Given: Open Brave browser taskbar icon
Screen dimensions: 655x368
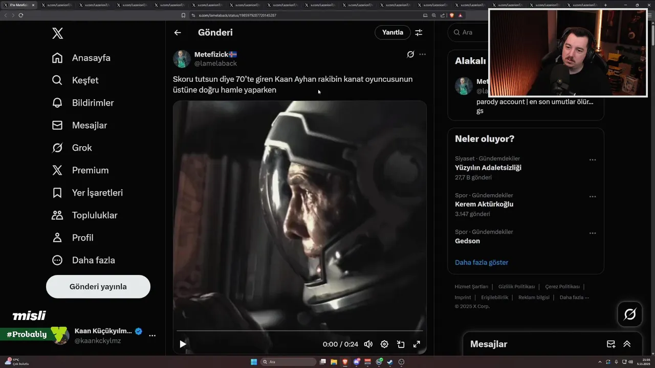Looking at the screenshot, I should (345, 362).
